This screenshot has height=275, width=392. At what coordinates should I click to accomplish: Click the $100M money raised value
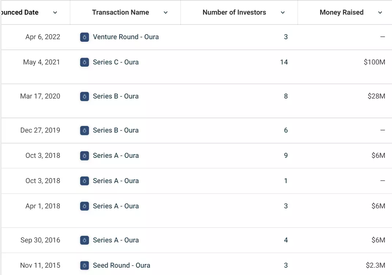point(374,62)
